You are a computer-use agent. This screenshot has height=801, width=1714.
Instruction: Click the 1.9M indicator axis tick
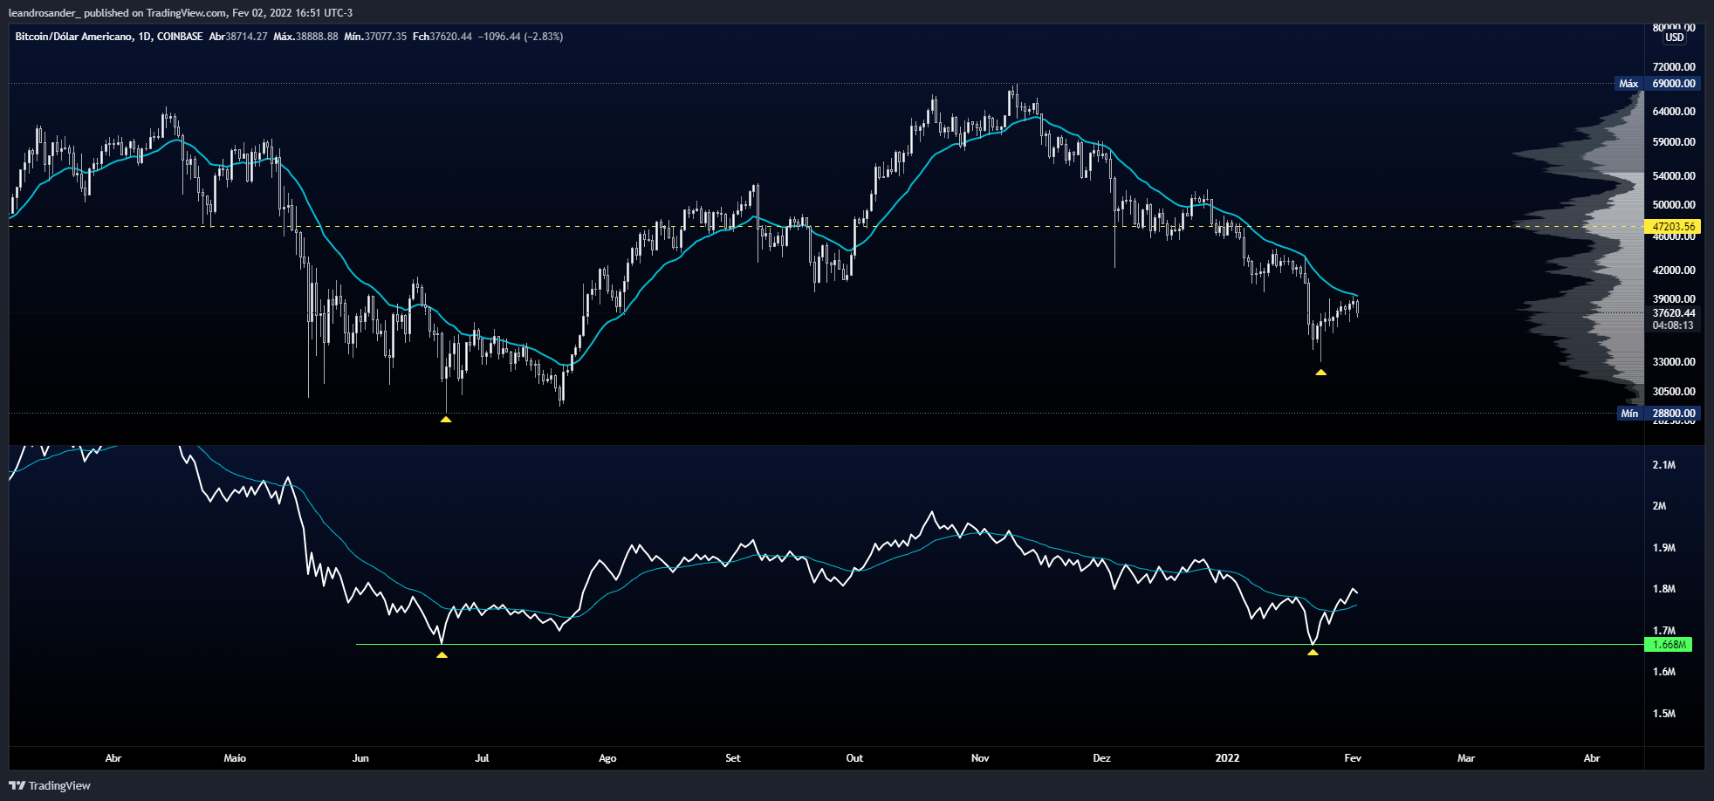tap(1664, 548)
